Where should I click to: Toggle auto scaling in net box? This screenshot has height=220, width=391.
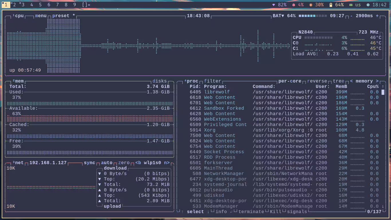[106, 163]
